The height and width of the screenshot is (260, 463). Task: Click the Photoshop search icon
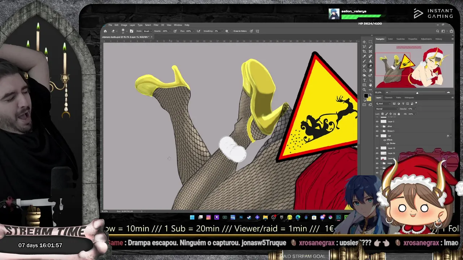click(x=437, y=31)
